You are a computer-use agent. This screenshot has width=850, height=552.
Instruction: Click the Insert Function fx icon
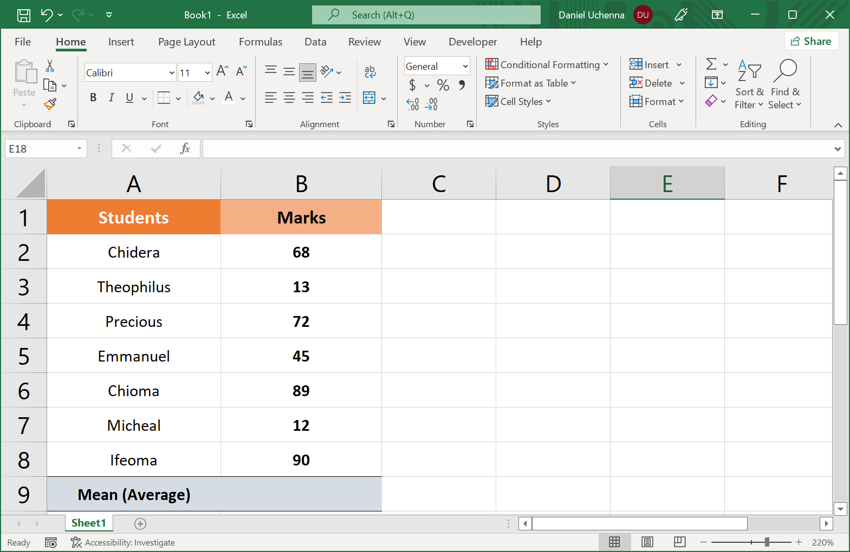coord(185,148)
